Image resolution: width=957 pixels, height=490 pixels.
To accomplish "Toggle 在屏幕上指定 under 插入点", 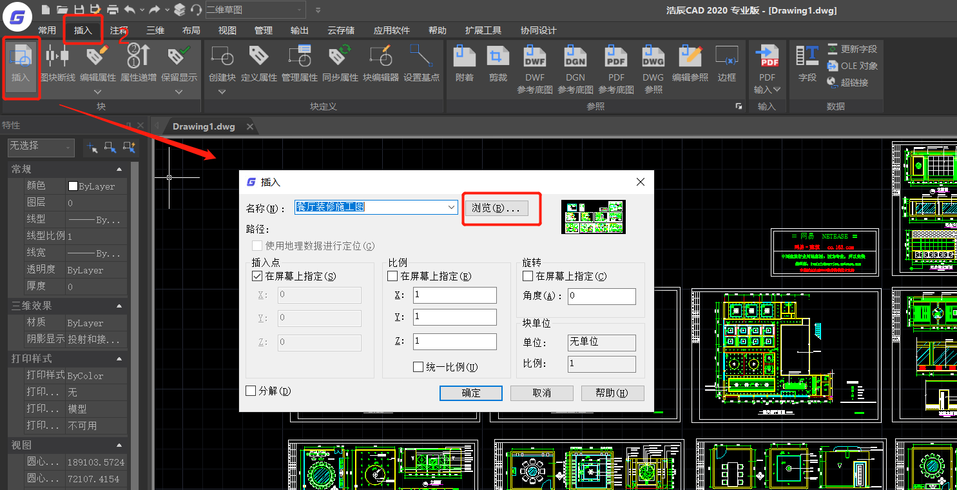I will click(257, 276).
